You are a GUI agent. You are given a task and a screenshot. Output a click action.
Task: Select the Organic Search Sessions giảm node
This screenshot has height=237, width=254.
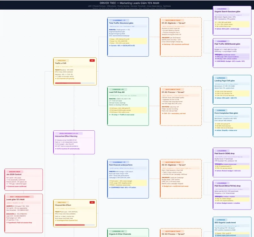(232, 21)
